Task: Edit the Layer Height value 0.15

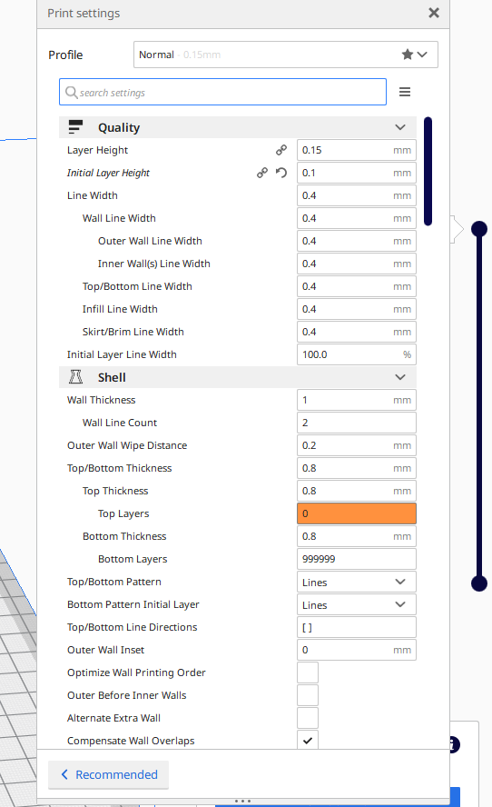Action: pyautogui.click(x=356, y=150)
